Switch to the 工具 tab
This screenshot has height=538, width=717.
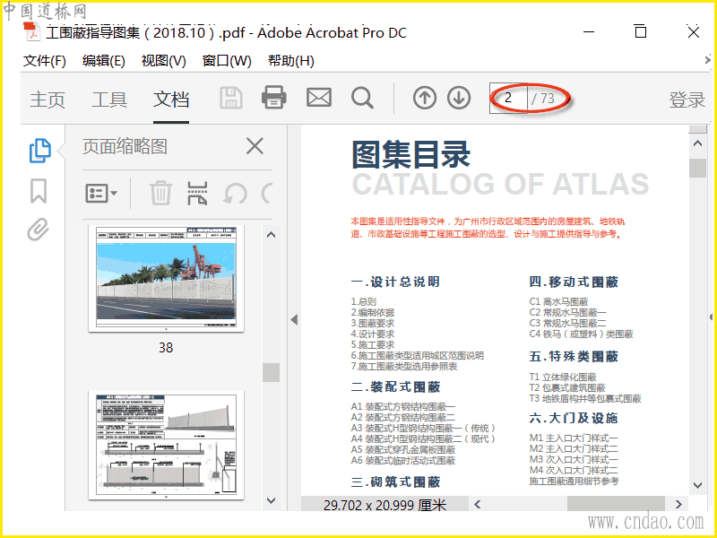(x=109, y=100)
